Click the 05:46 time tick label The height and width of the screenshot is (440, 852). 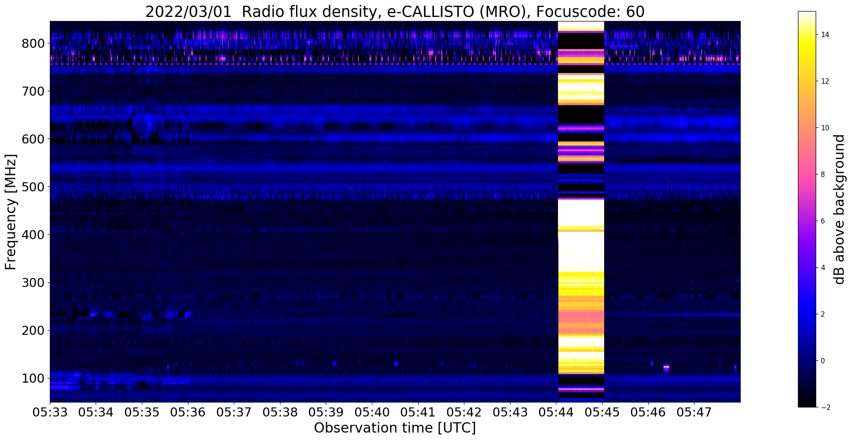click(649, 412)
